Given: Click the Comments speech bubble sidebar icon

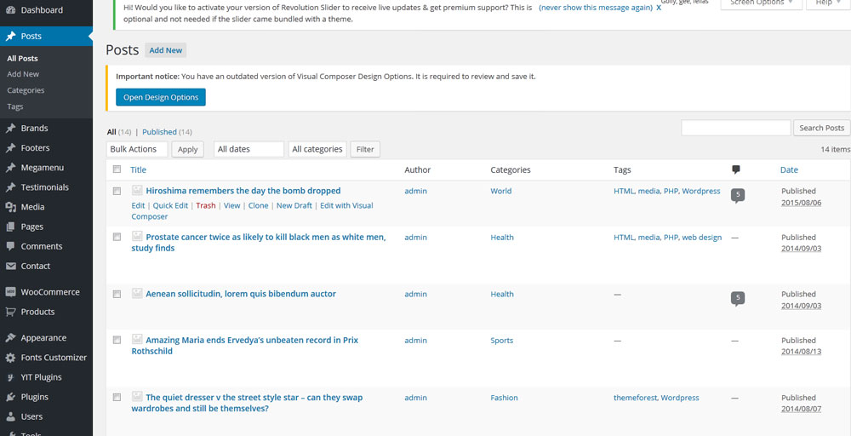Looking at the screenshot, I should (10, 246).
